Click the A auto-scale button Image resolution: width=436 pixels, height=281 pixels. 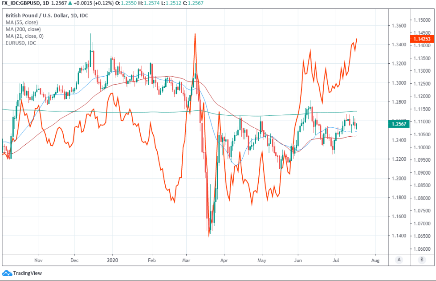coord(399,260)
